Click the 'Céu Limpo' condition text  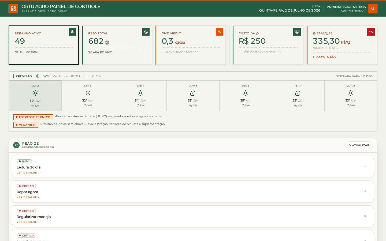coord(61,76)
